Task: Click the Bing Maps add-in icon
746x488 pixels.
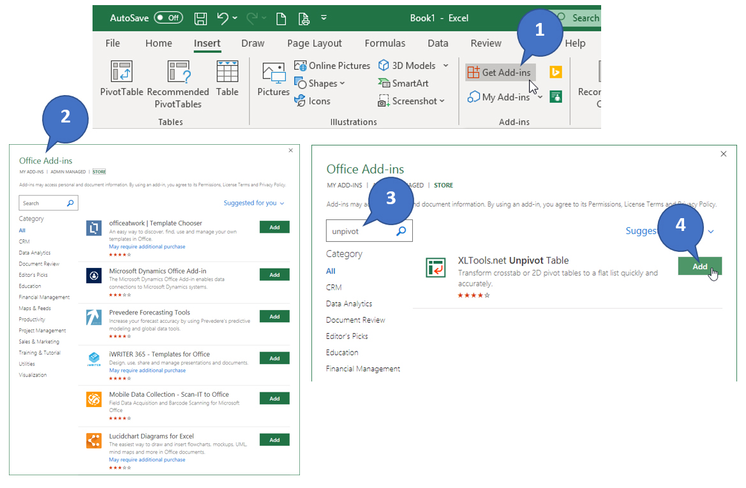Action: 556,72
